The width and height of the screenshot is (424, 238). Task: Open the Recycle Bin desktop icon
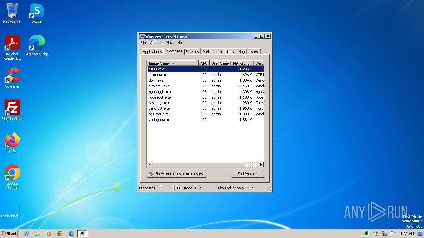(x=12, y=13)
